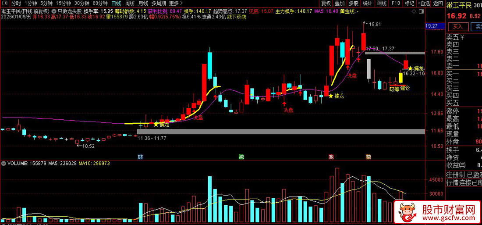Click the 11.36 - 11.77 gap label
This screenshot has height=225, width=482.
[152, 138]
